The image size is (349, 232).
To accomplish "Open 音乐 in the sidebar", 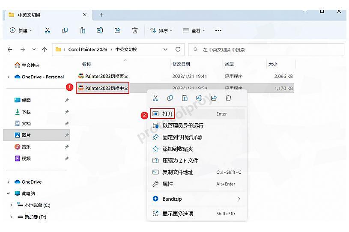I will coord(22,147).
